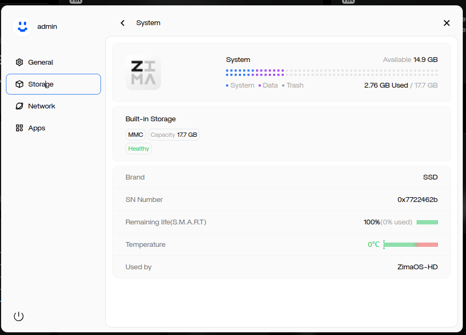Click the admin avatar icon
The width and height of the screenshot is (466, 335).
(22, 26)
